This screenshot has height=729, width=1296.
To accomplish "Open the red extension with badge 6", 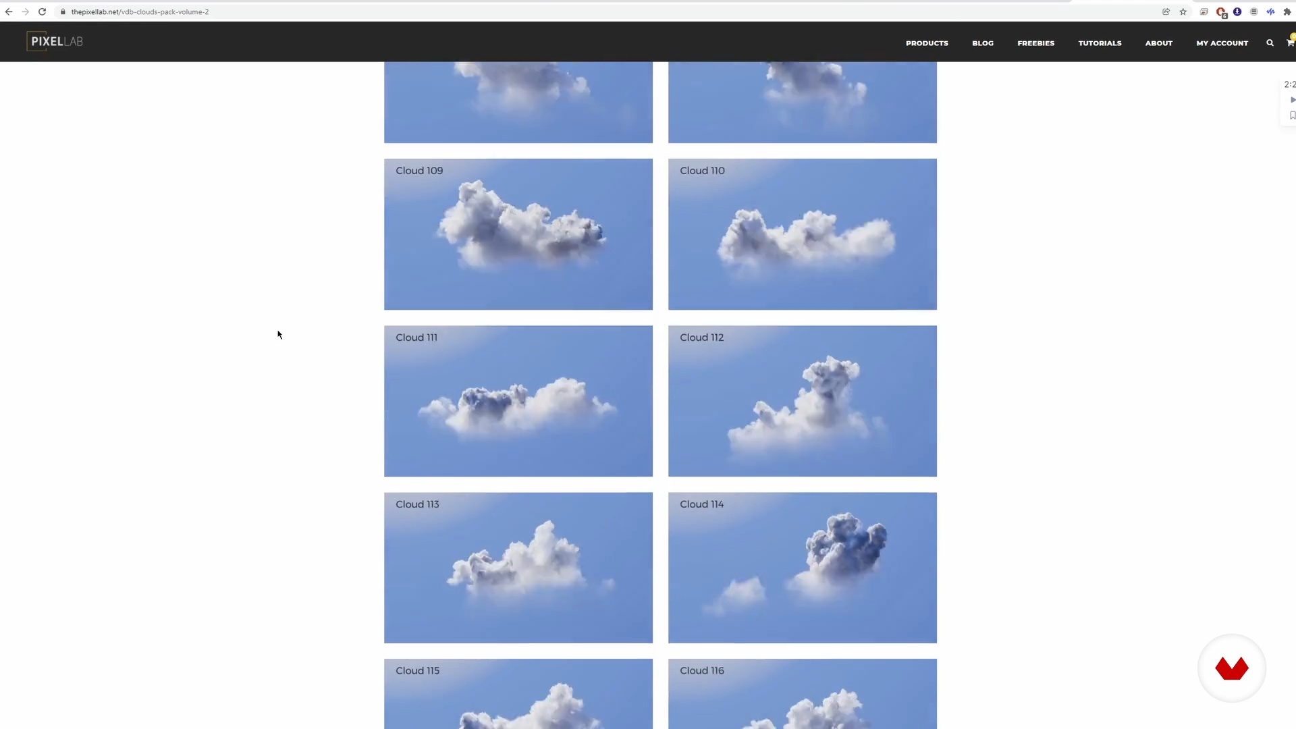I will tap(1221, 12).
